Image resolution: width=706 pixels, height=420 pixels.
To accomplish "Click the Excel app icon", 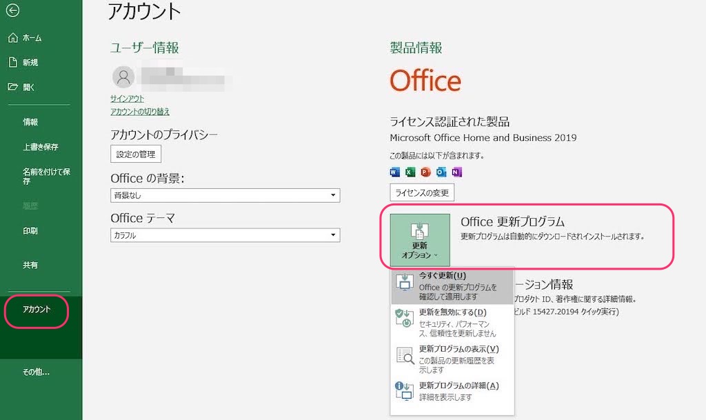I will coord(410,172).
